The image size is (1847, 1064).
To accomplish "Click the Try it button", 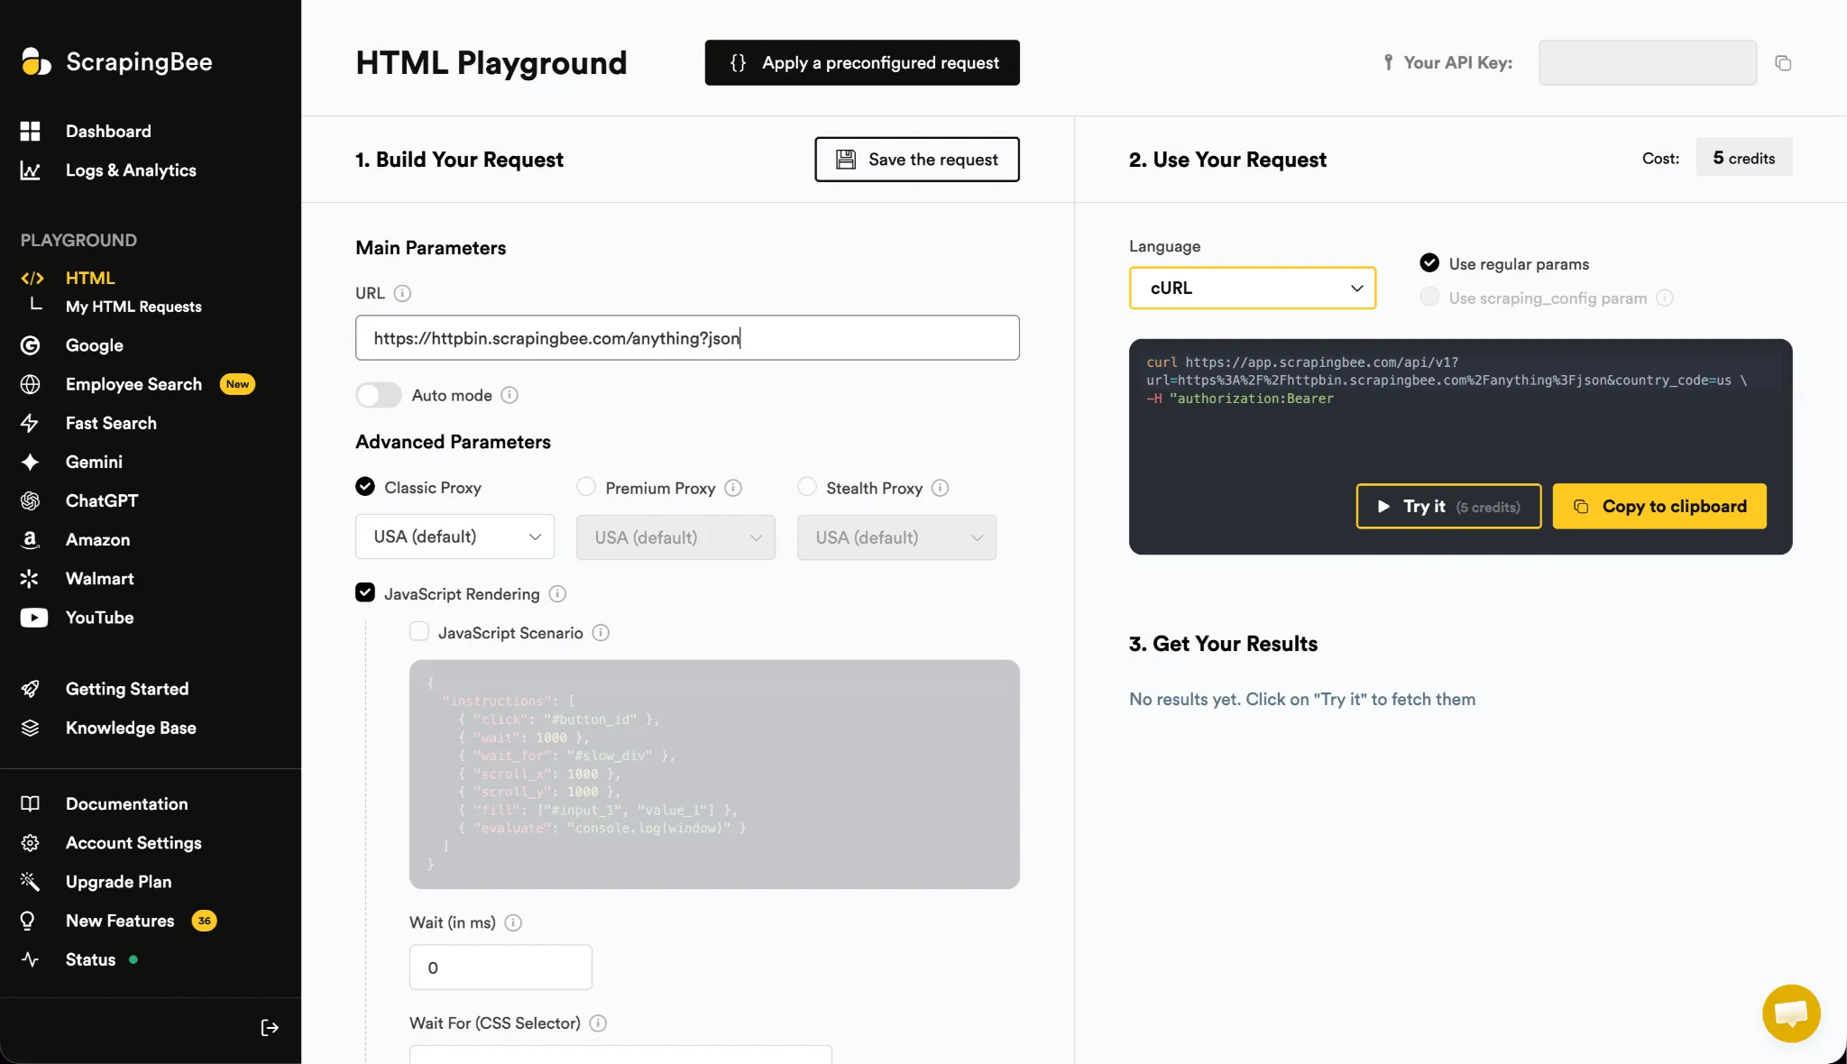I will 1448,507.
